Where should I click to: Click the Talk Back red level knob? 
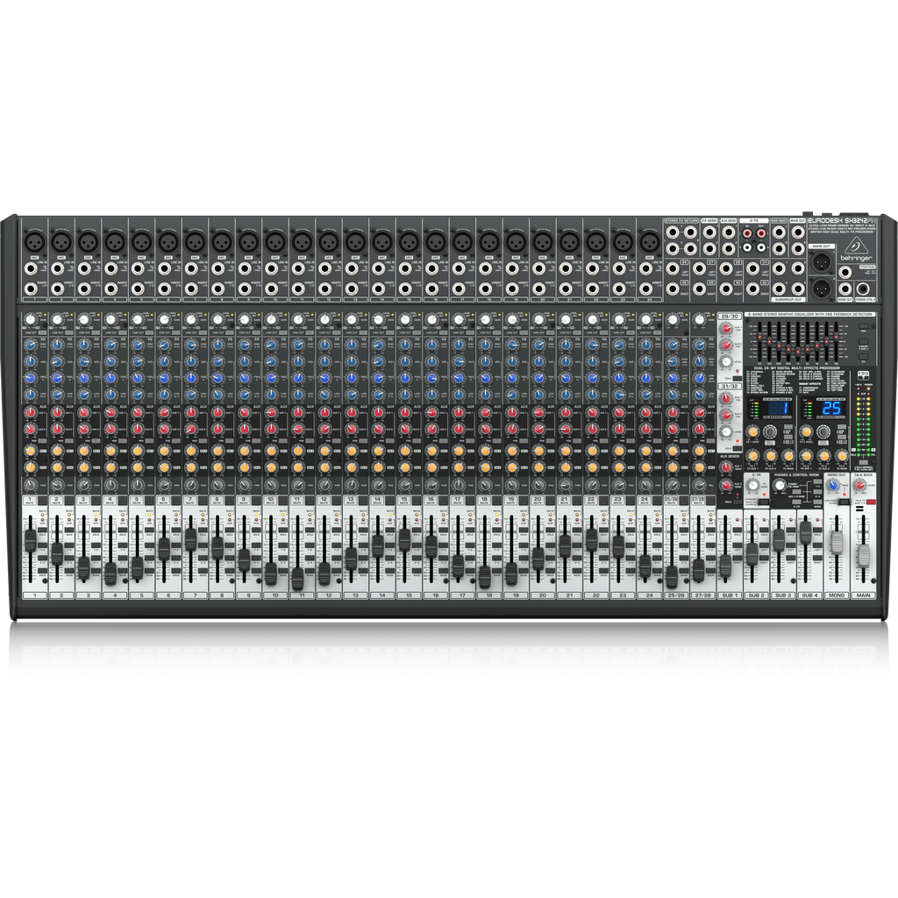point(859,485)
